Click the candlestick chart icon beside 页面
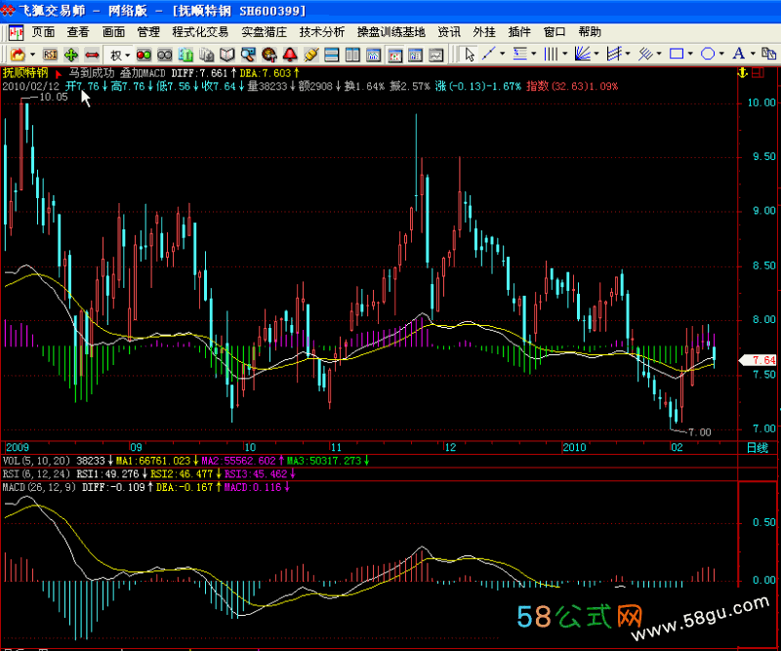This screenshot has height=651, width=781. pyautogui.click(x=16, y=32)
